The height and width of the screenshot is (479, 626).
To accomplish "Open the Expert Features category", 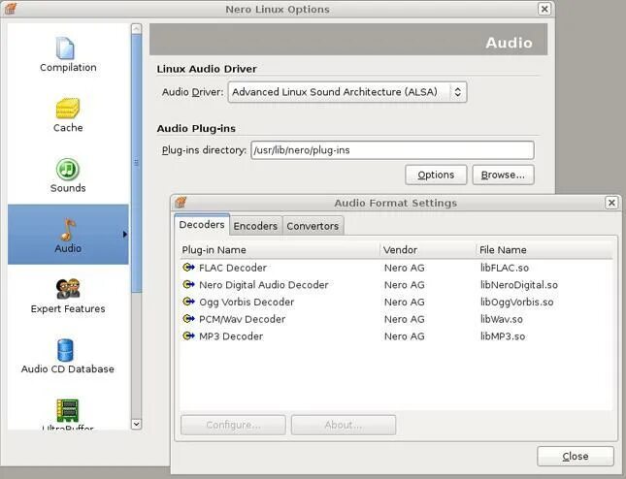I will (x=68, y=296).
